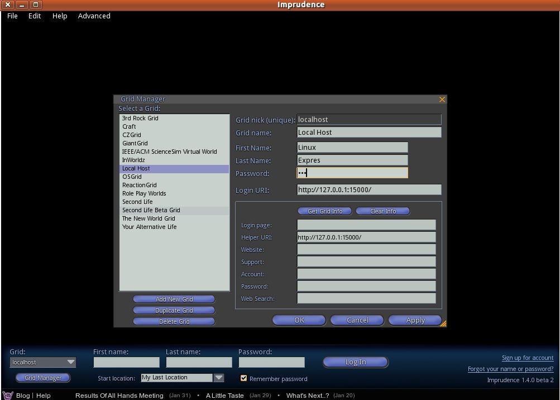Click the arrow button beside My Last Location

tap(219, 378)
